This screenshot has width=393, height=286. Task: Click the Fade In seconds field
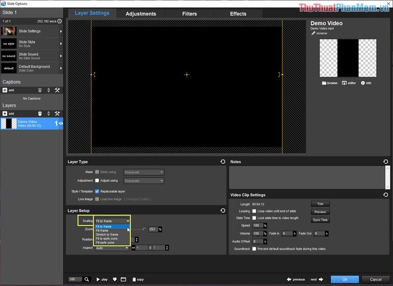pyautogui.click(x=287, y=233)
